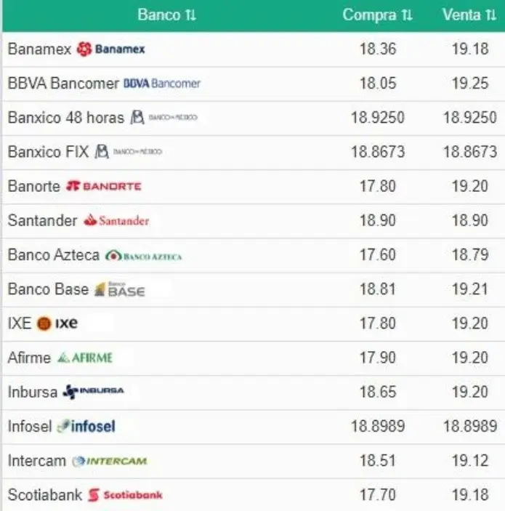Click the Banco column header text
Viewport: 505px width, 511px height.
[x=159, y=15]
